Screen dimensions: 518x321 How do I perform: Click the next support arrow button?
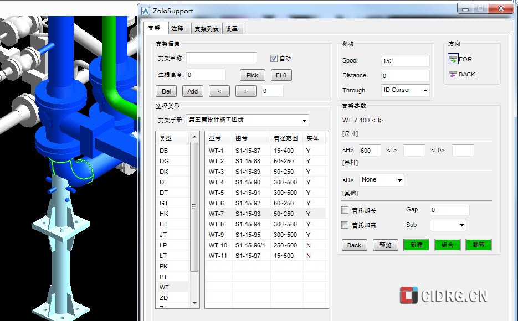tap(246, 91)
